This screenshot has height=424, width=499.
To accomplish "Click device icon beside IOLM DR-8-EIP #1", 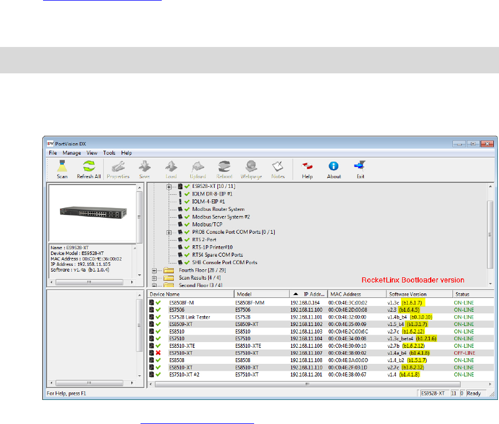I will 180,194.
